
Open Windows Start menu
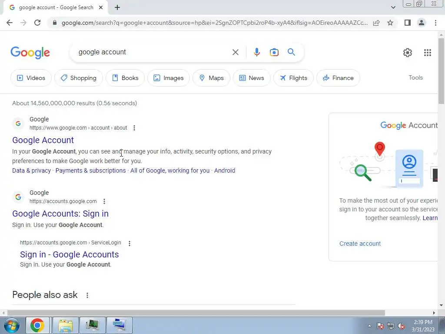[x=12, y=325]
